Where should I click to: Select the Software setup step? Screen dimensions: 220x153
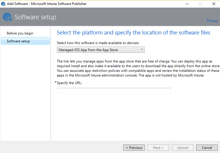point(25,41)
